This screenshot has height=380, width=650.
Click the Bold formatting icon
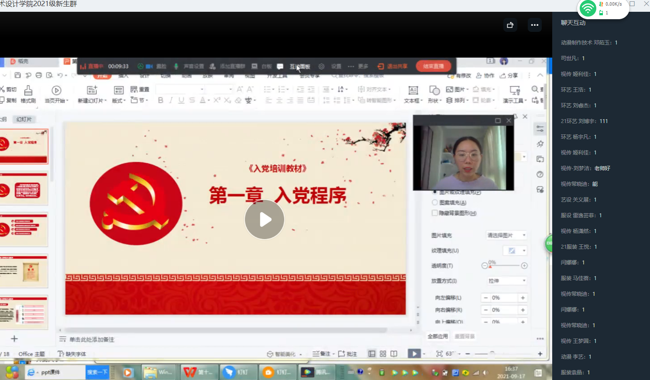point(161,100)
